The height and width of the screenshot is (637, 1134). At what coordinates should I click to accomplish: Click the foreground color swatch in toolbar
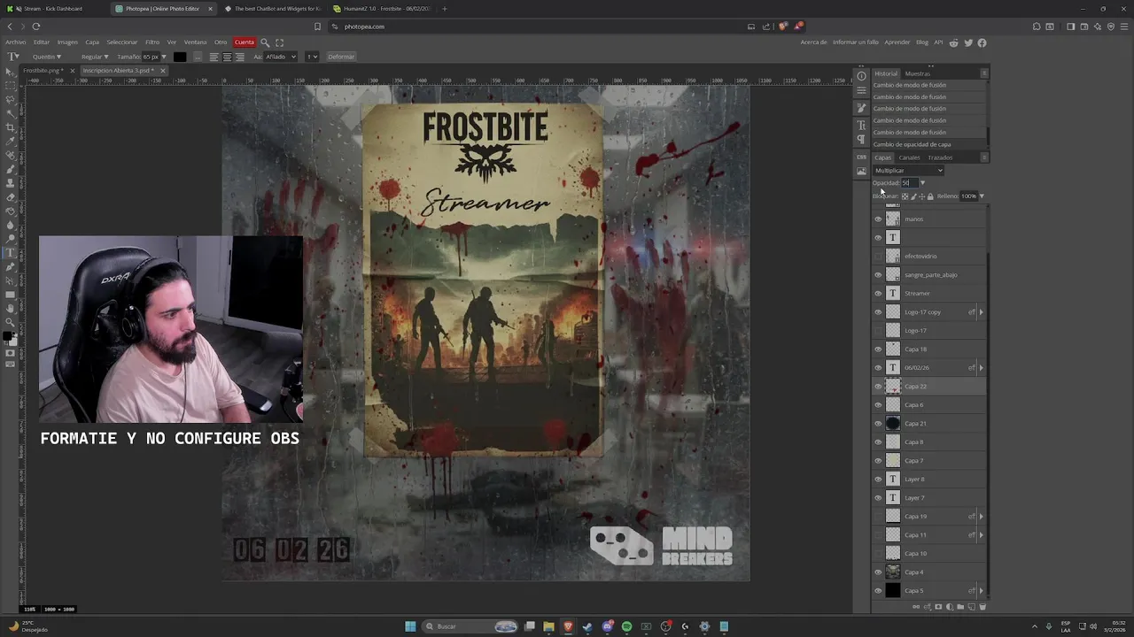pyautogui.click(x=7, y=336)
